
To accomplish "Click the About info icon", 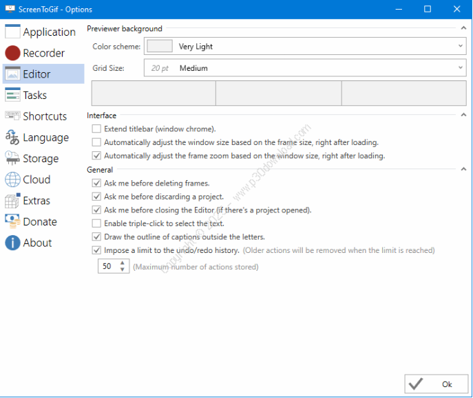I will pyautogui.click(x=12, y=243).
